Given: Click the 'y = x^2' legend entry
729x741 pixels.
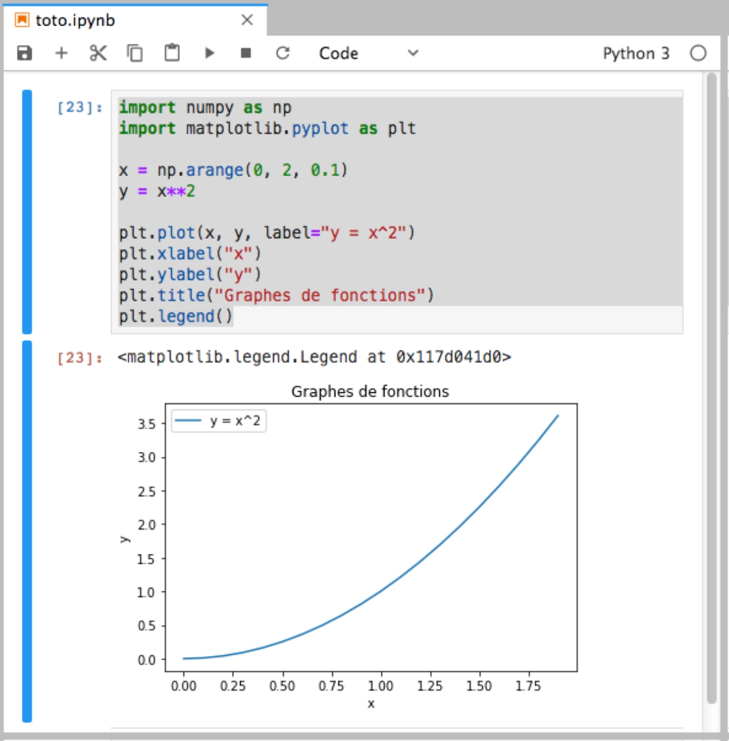Looking at the screenshot, I should [219, 420].
